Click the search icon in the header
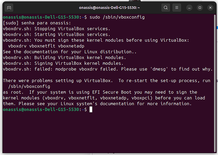The image size is (218, 155). click(x=166, y=8)
